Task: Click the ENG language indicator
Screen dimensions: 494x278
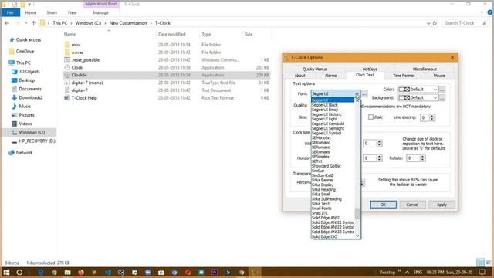Action: click(x=418, y=272)
